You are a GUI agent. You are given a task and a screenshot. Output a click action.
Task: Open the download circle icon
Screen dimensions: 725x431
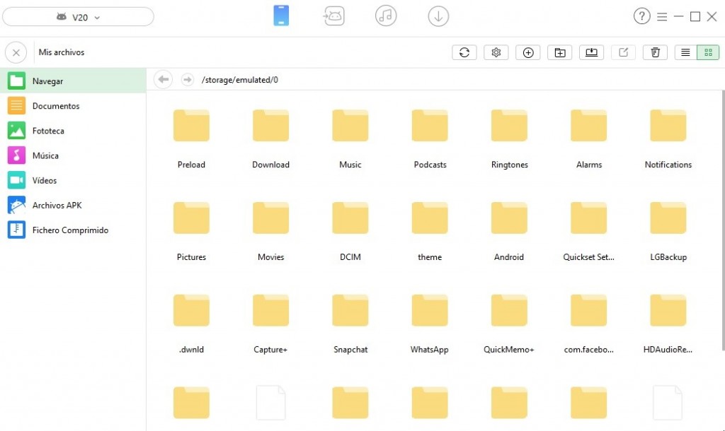coord(438,16)
